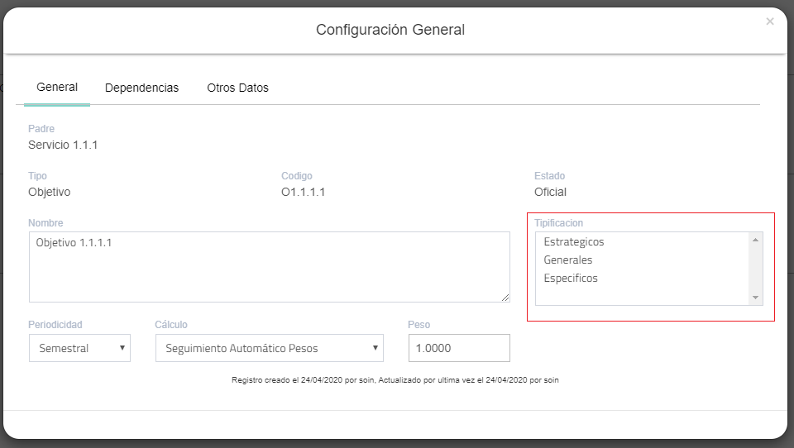Grab the Nombre textarea resize handle
Screen dimensions: 794x448
(505, 298)
